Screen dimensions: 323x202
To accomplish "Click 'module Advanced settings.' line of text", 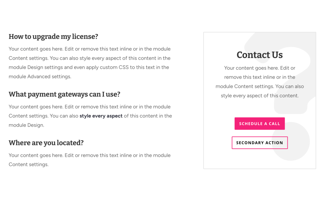I will (x=40, y=77).
